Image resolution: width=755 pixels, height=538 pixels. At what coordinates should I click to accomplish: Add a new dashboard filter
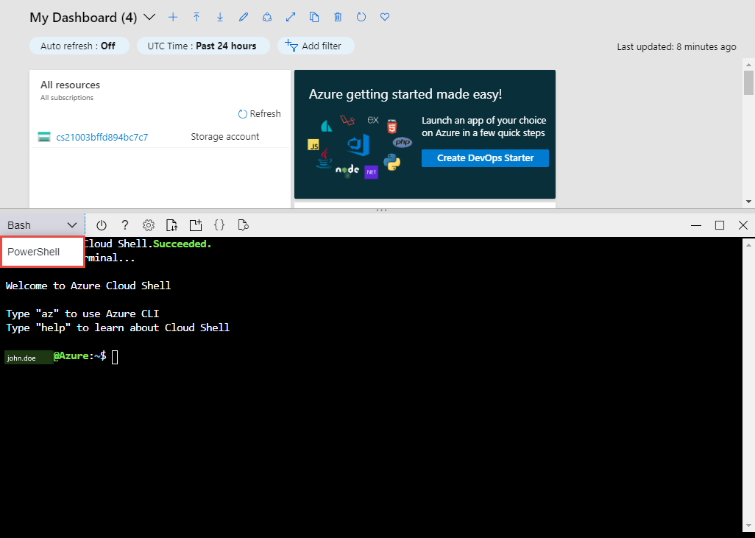(x=316, y=46)
